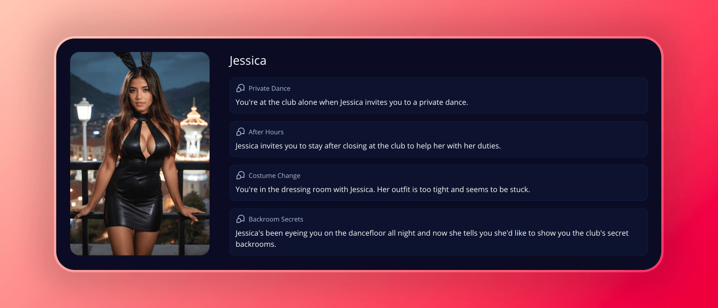Click the chat icon beside Backroom Secrets

click(240, 219)
